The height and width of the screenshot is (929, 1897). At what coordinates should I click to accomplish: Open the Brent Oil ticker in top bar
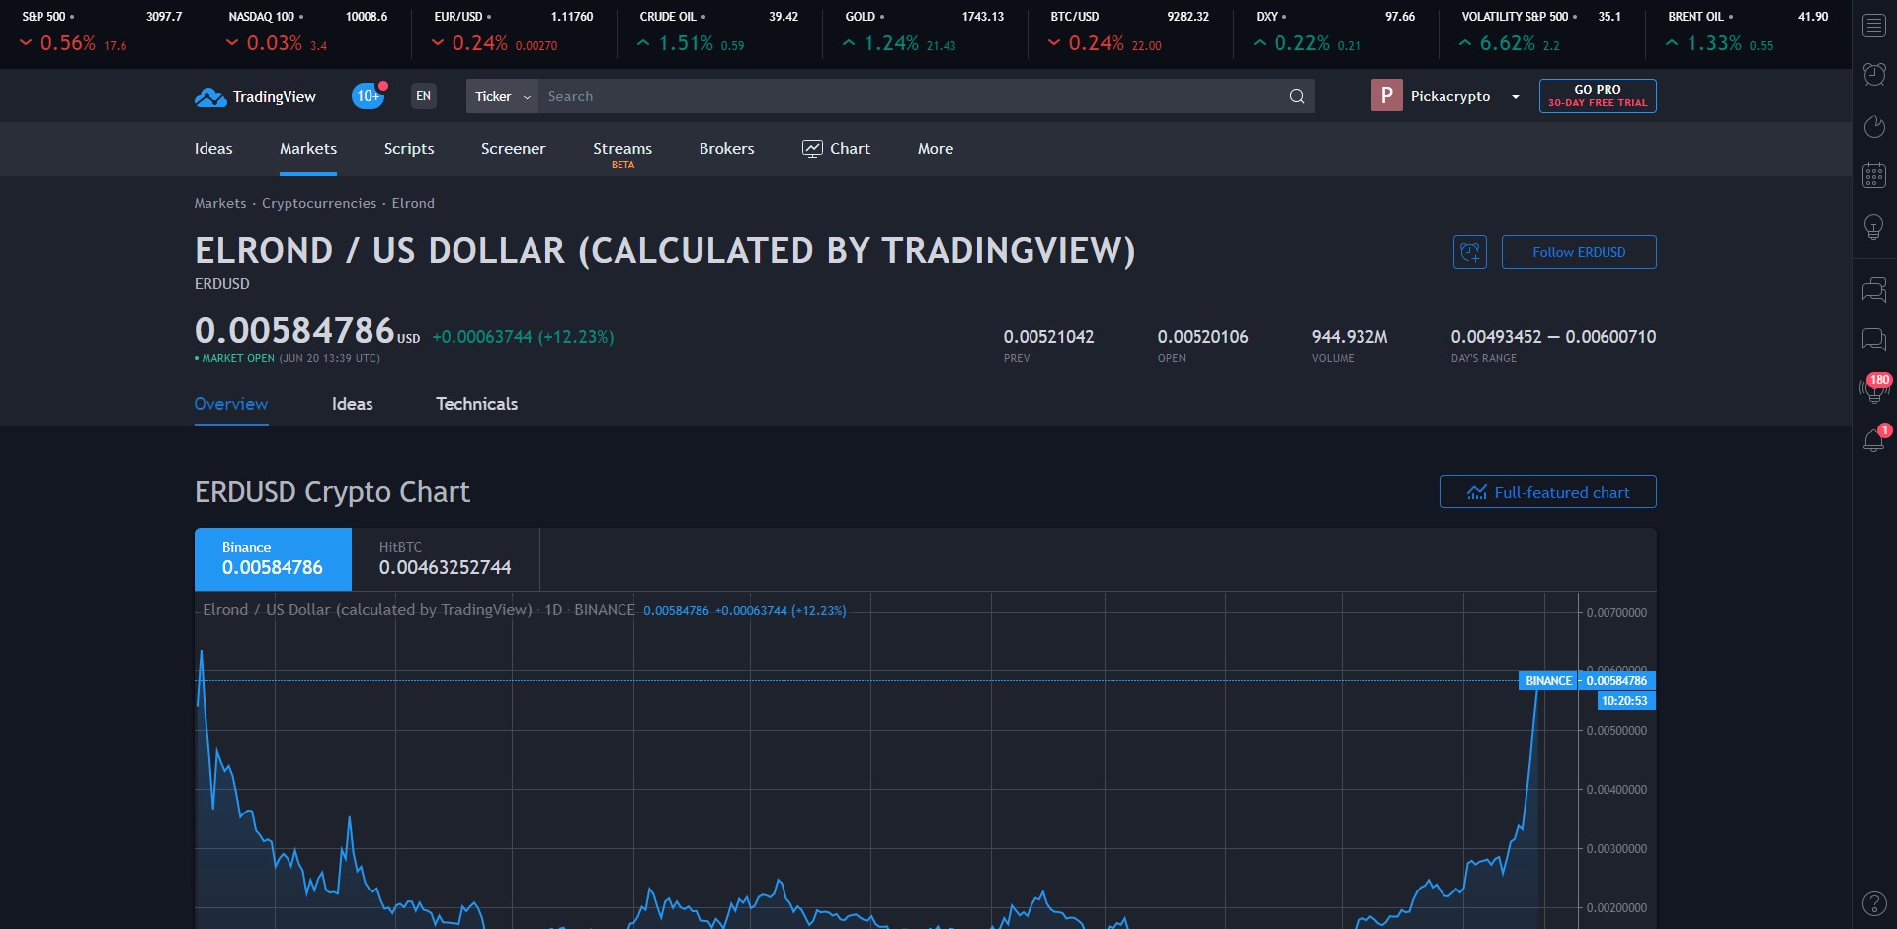1747,31
